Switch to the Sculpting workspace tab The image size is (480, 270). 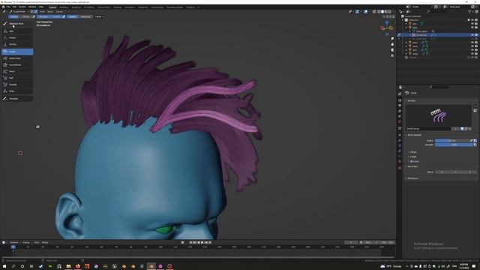point(76,7)
